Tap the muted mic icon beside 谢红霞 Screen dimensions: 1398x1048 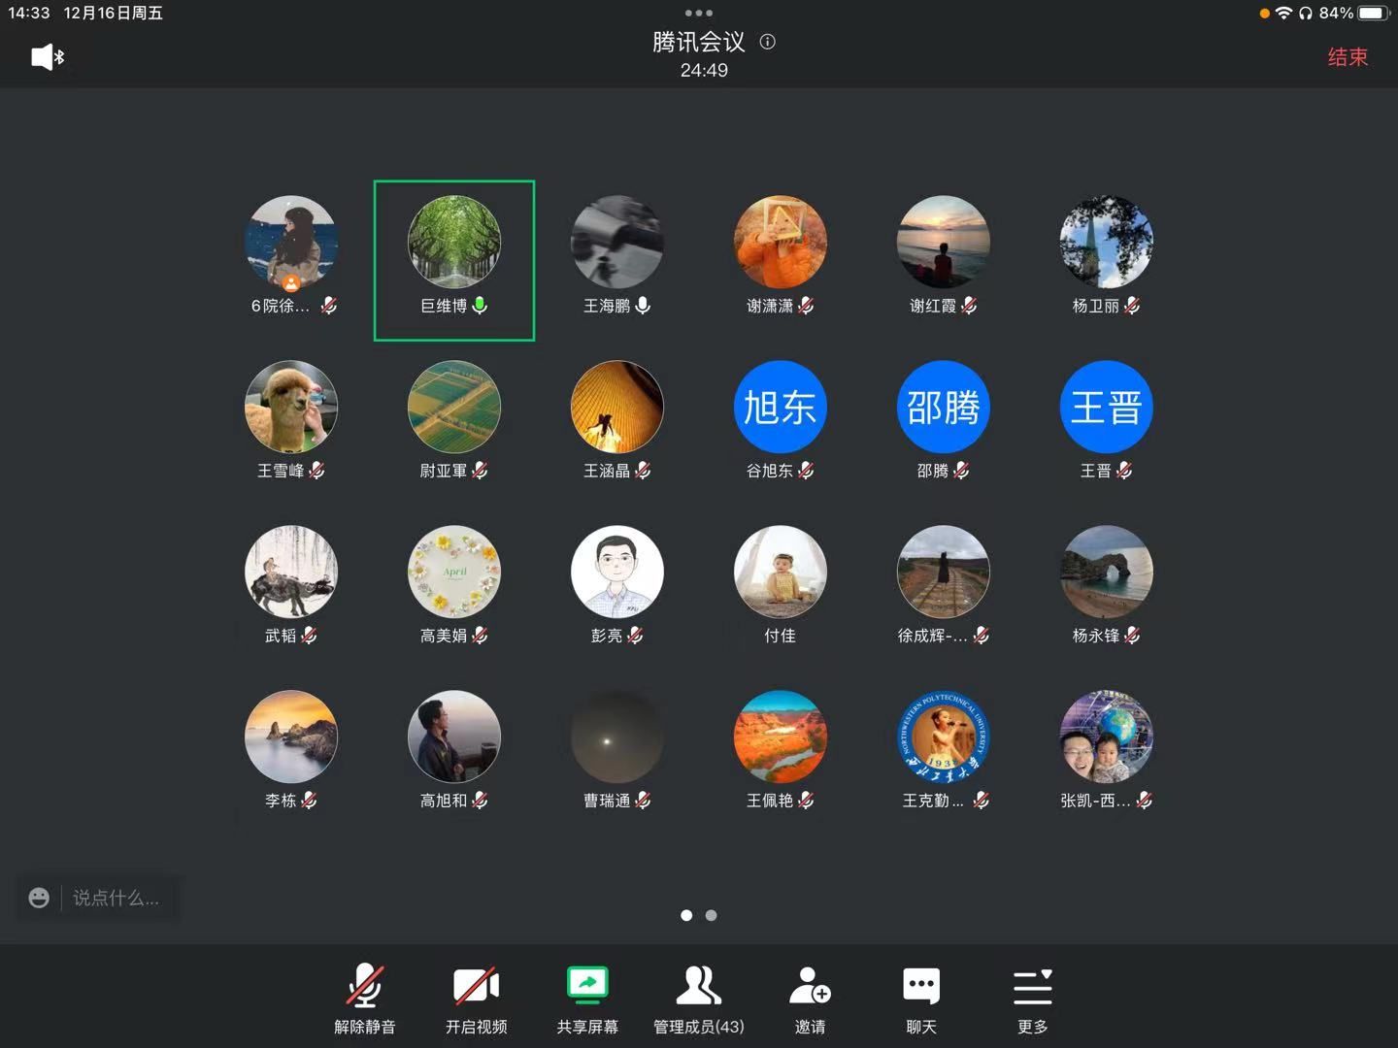969,306
